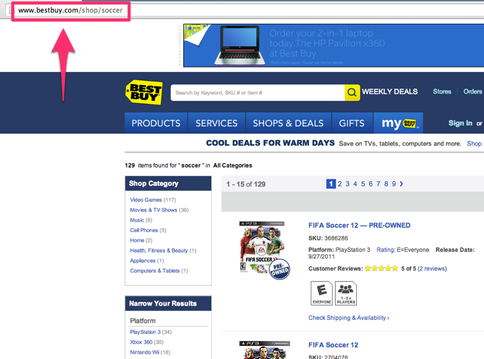
Task: Open the 2 reviews link
Action: click(x=432, y=268)
